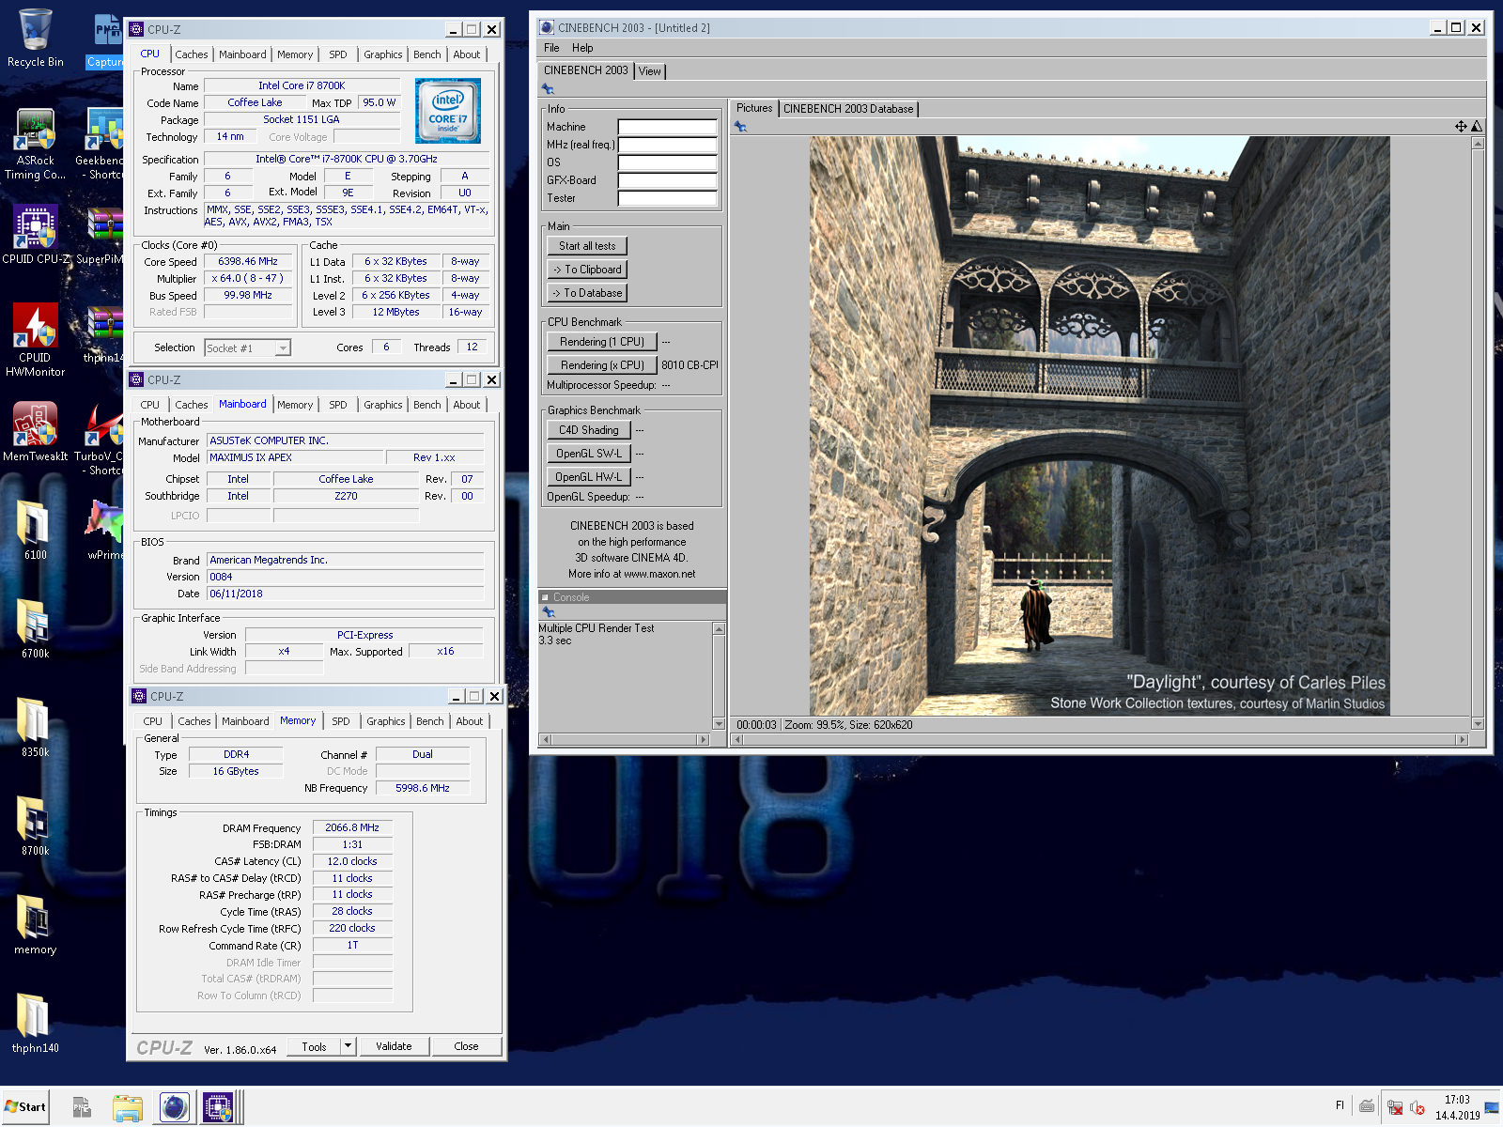Select SPD tab in the Mainboard CPU-Z window
This screenshot has width=1503, height=1127.
pos(338,405)
